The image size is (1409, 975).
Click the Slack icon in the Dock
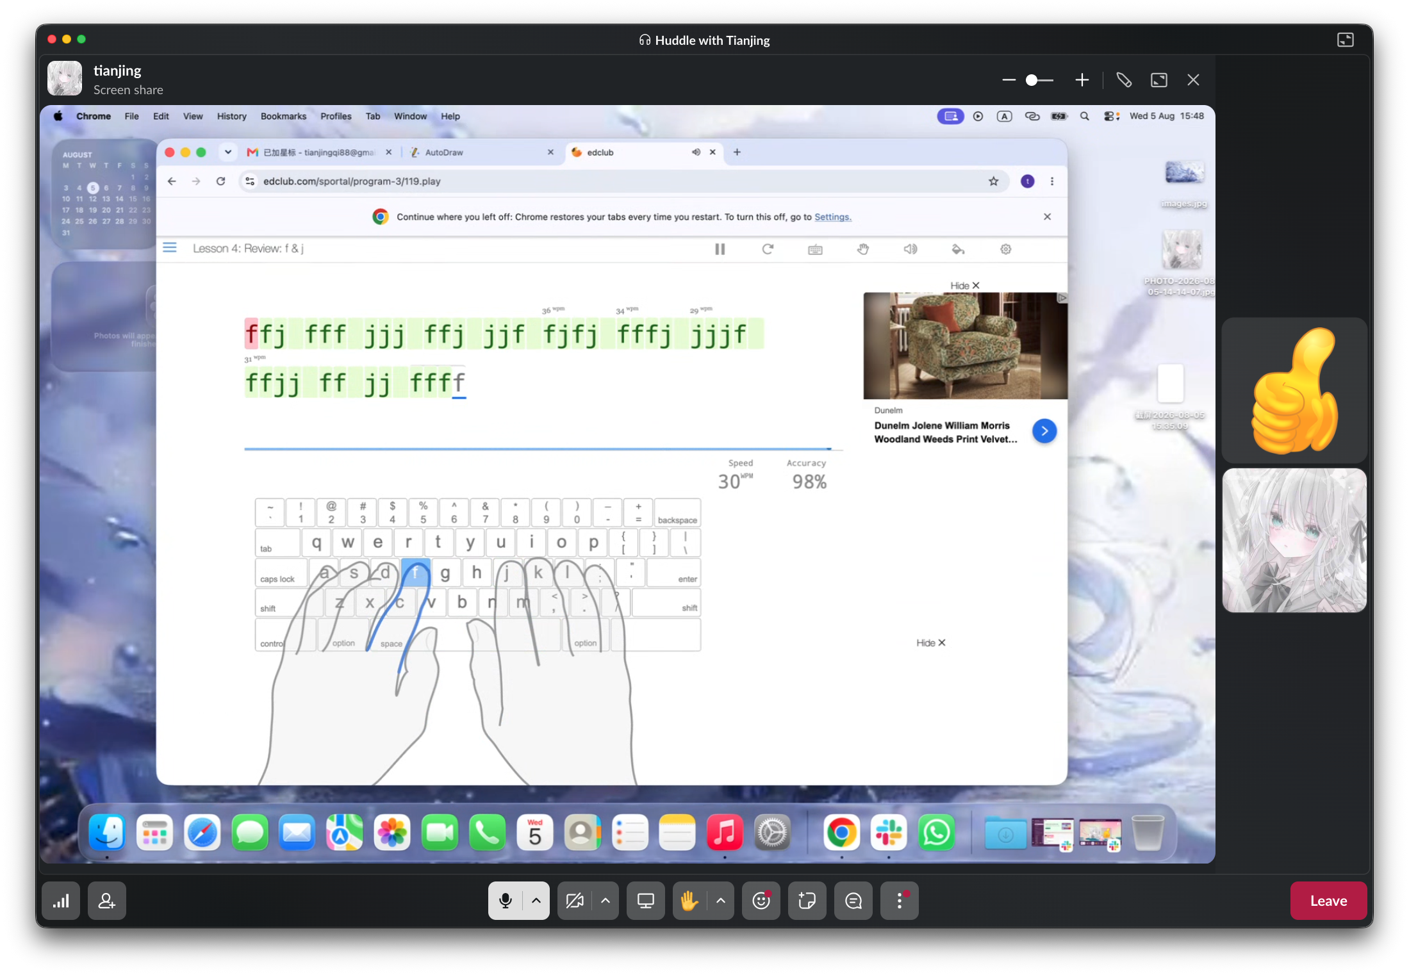[x=889, y=833]
